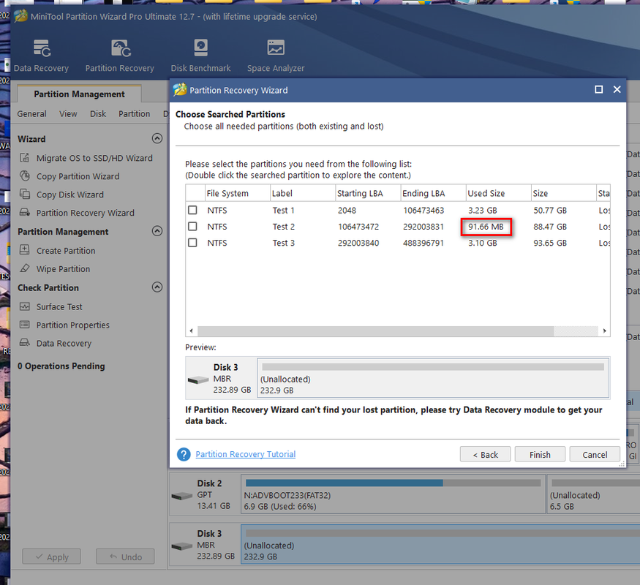Check the Test 1 partition checkbox

coord(192,210)
